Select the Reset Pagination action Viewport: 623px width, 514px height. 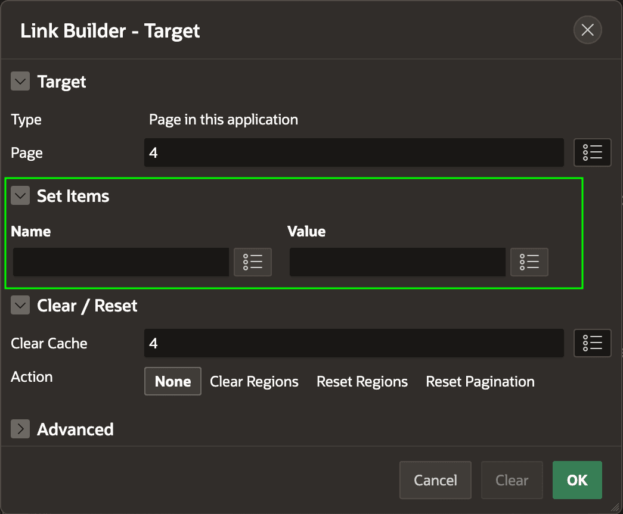click(x=480, y=381)
